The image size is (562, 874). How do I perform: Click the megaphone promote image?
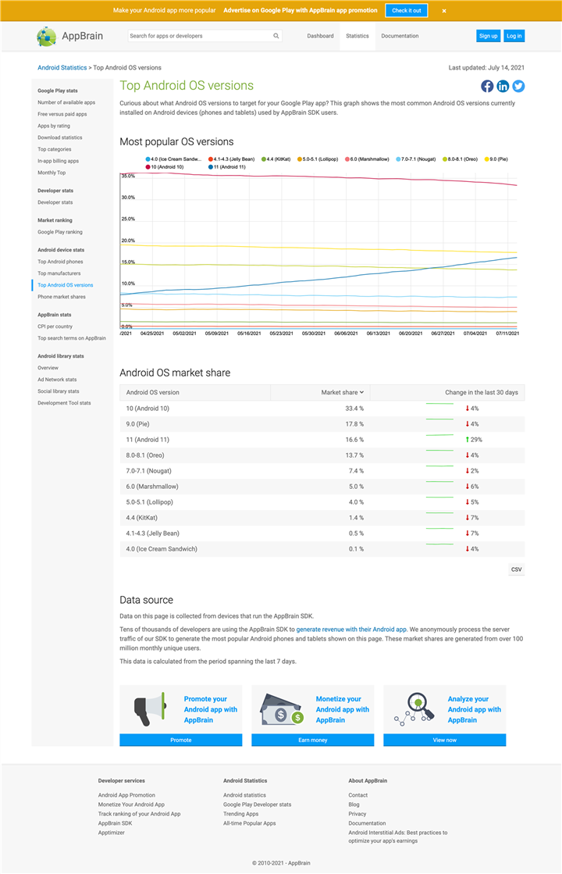pos(150,709)
